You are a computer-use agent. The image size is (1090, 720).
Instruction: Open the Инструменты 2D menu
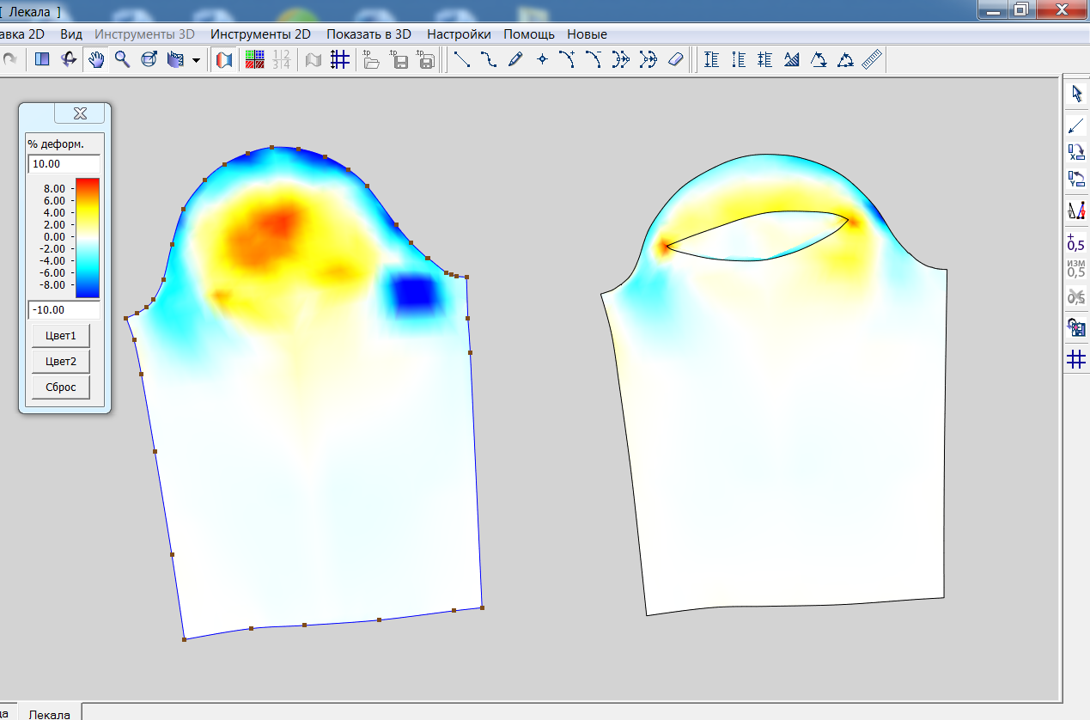260,34
